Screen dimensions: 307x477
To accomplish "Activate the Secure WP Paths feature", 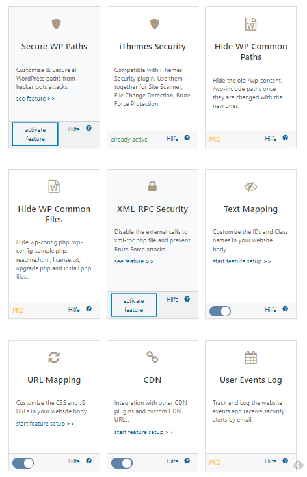I will point(35,134).
